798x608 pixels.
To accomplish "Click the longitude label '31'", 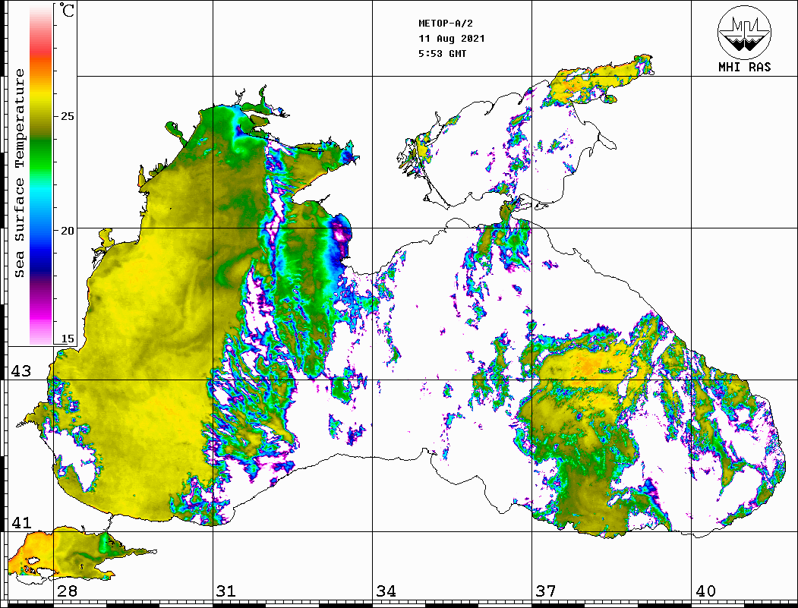I will (x=226, y=591).
